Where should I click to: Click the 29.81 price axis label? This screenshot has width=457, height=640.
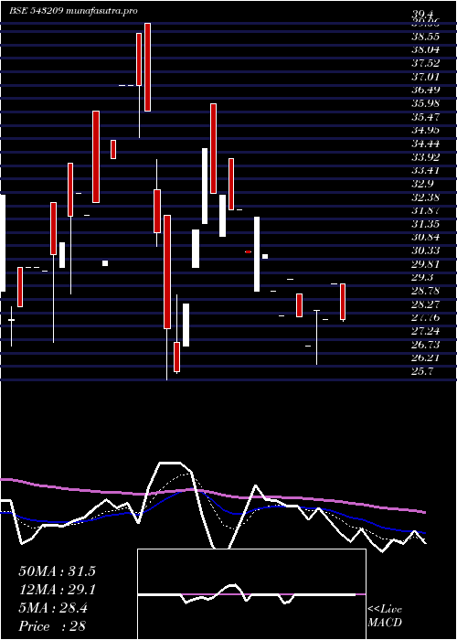(425, 264)
